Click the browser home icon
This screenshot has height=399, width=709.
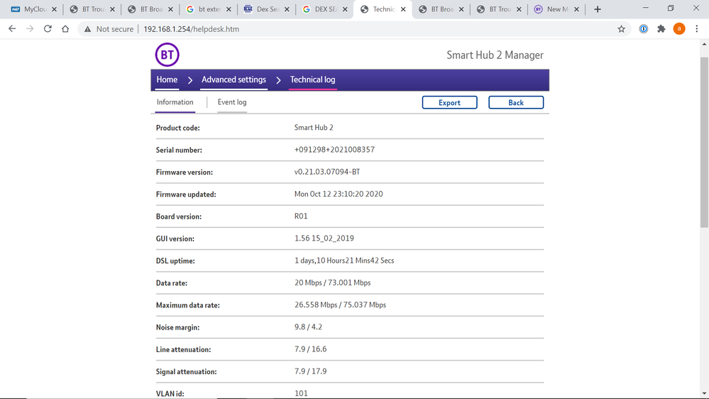point(65,29)
